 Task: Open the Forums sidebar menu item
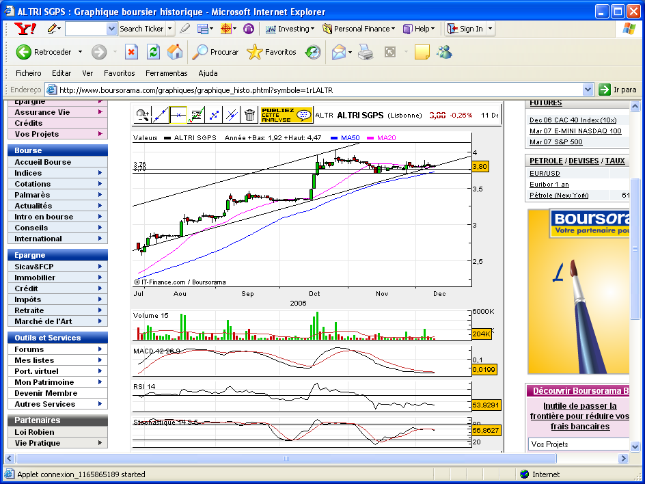coord(57,349)
